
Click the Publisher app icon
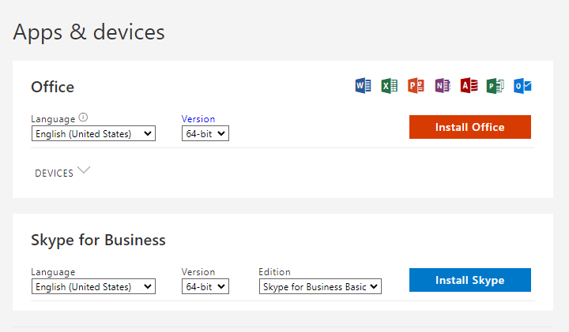(x=496, y=86)
